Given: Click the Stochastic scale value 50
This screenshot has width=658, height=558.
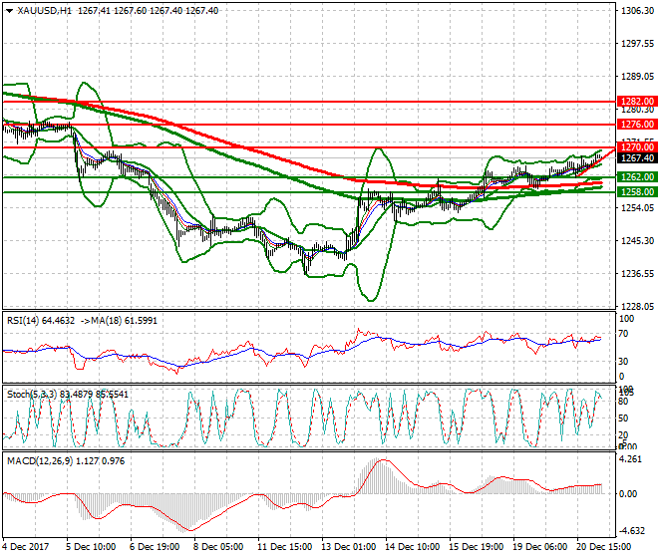Looking at the screenshot, I should (623, 418).
